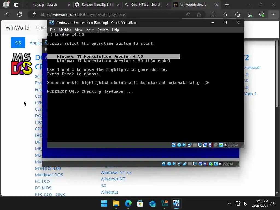The image size is (280, 210).
Task: Open Windows NT 4.0 link
Action: 113,182
